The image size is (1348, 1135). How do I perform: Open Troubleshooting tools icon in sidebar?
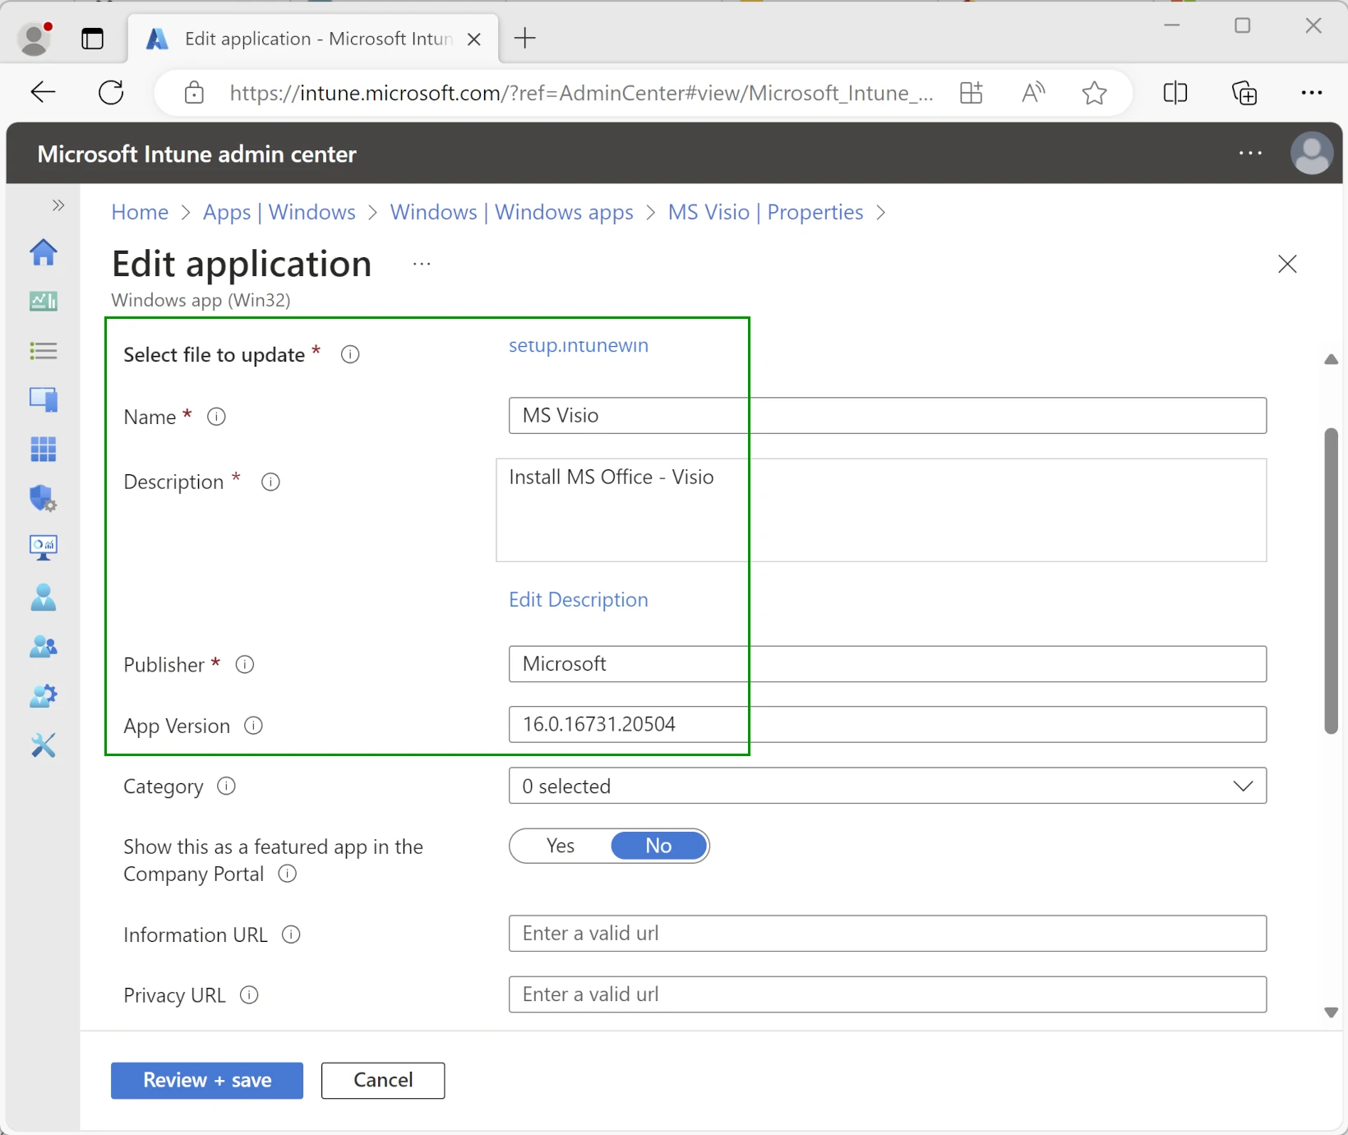[44, 745]
